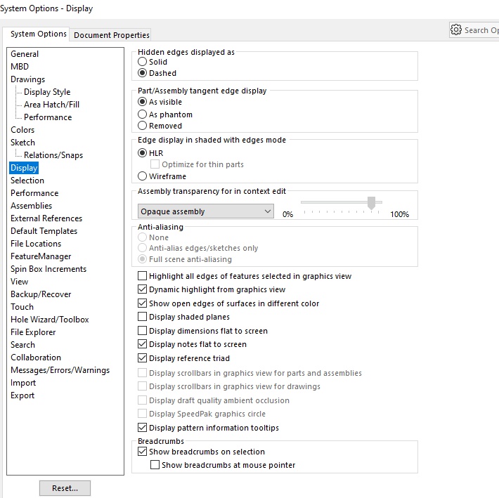This screenshot has width=499, height=498.
Task: Enable Highlight all edges of features checkbox
Action: tap(142, 276)
